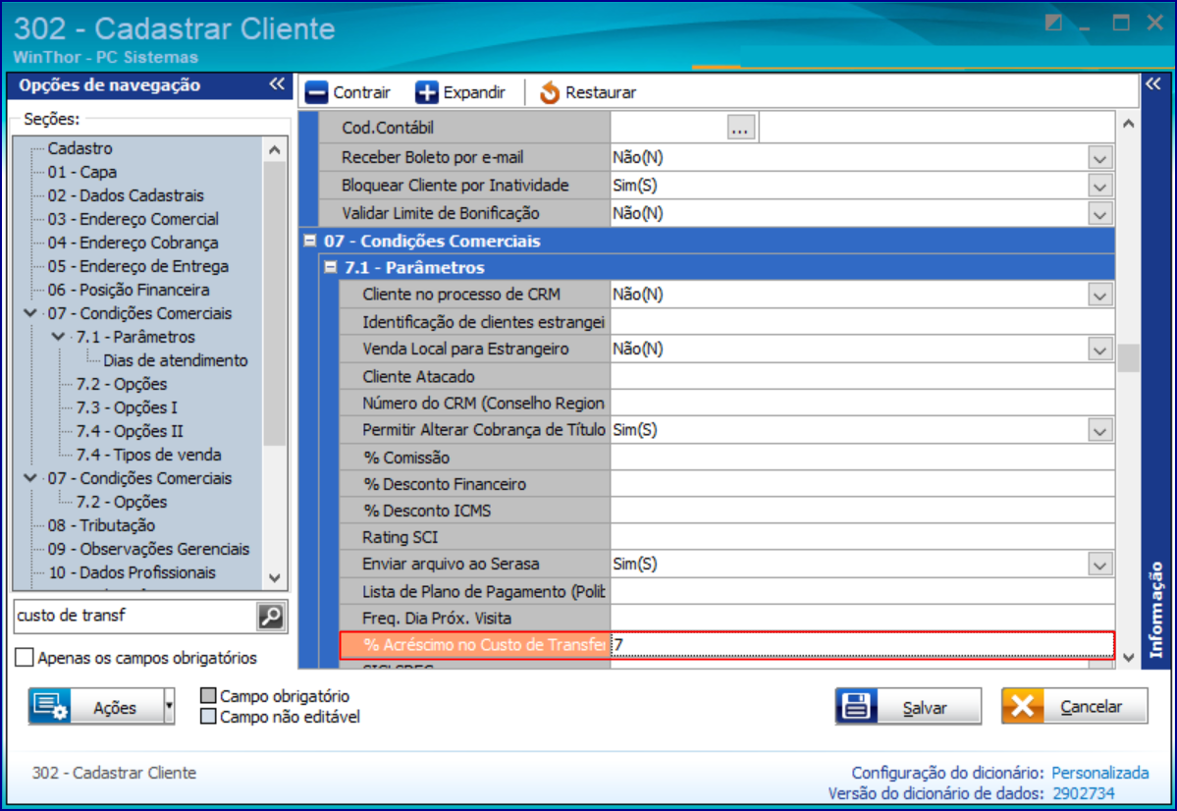Click the Expandir plus icon
This screenshot has width=1177, height=811.
[426, 93]
